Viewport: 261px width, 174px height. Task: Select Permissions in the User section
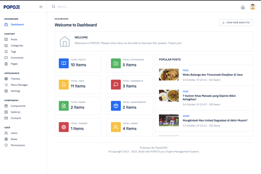click(x=18, y=145)
